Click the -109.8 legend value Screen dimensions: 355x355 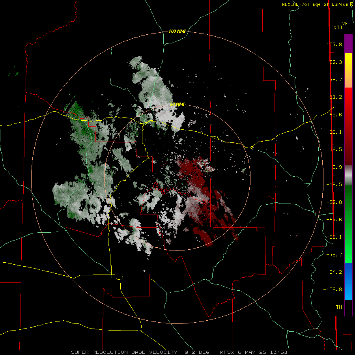coord(333,290)
